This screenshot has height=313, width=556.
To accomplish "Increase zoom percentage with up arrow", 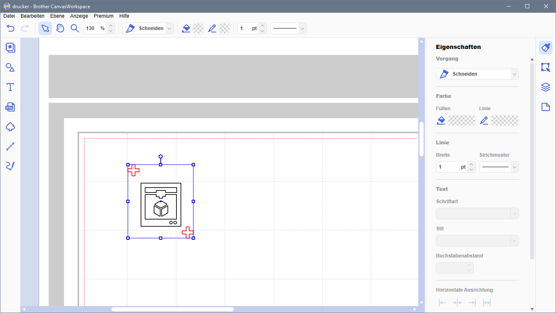I will click(x=110, y=26).
